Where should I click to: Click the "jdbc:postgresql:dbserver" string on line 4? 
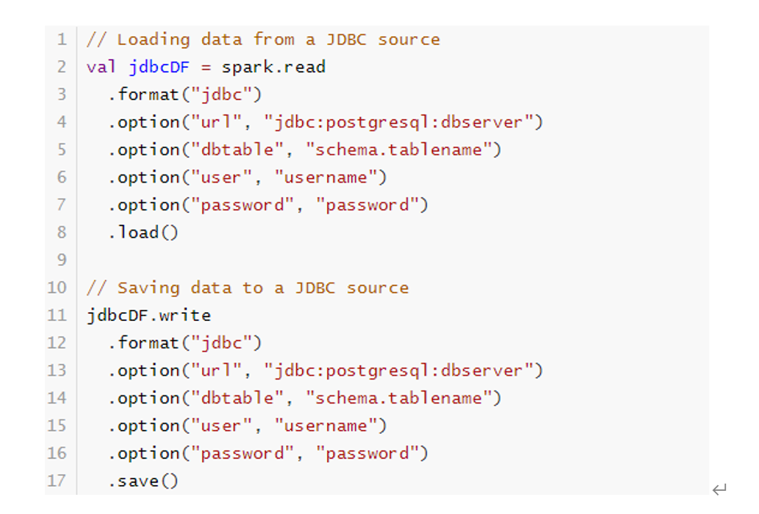(x=399, y=122)
